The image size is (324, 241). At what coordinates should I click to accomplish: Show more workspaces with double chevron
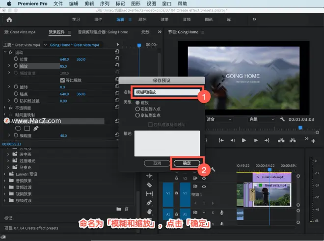pos(254,19)
